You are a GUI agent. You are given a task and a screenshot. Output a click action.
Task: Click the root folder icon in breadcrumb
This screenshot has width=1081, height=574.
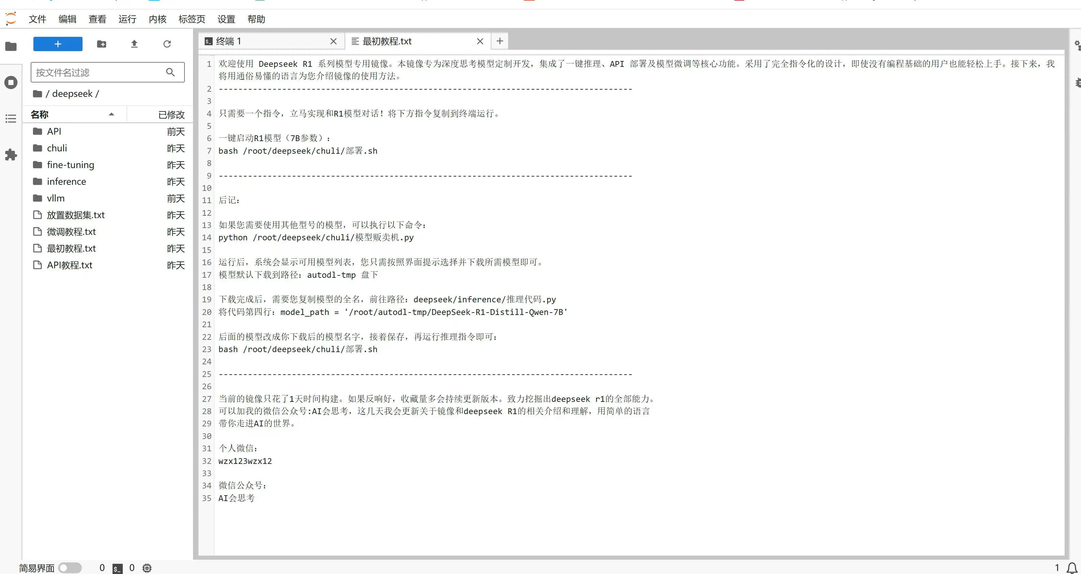38,94
